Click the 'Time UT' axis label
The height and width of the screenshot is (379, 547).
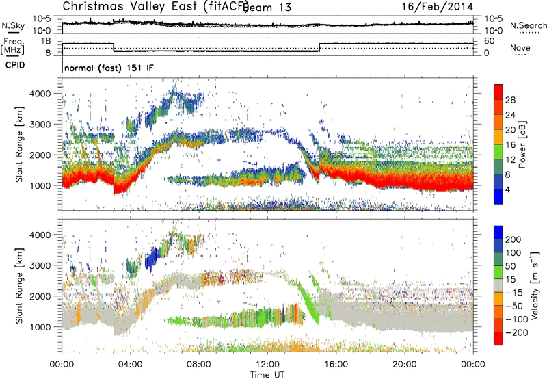click(x=267, y=374)
